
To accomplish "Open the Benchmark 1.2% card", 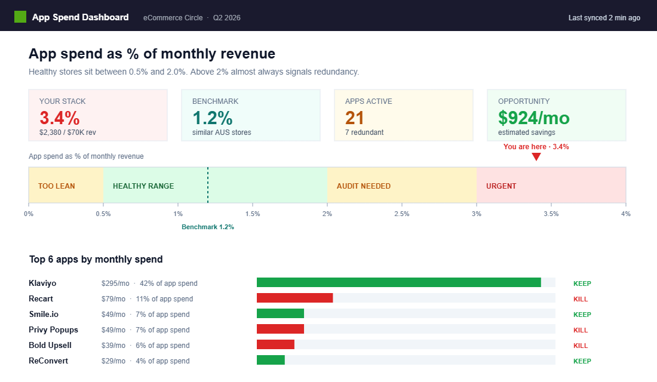I will click(251, 115).
